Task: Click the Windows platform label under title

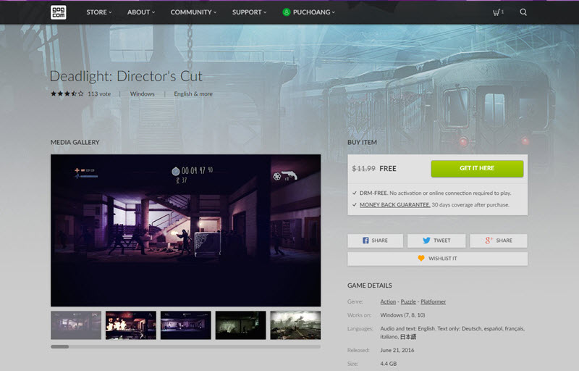Action: point(142,94)
